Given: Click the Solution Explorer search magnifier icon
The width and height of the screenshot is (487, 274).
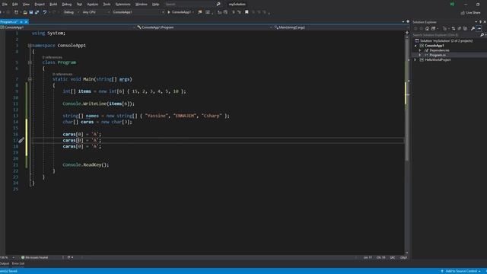Looking at the screenshot, I should (x=482, y=35).
